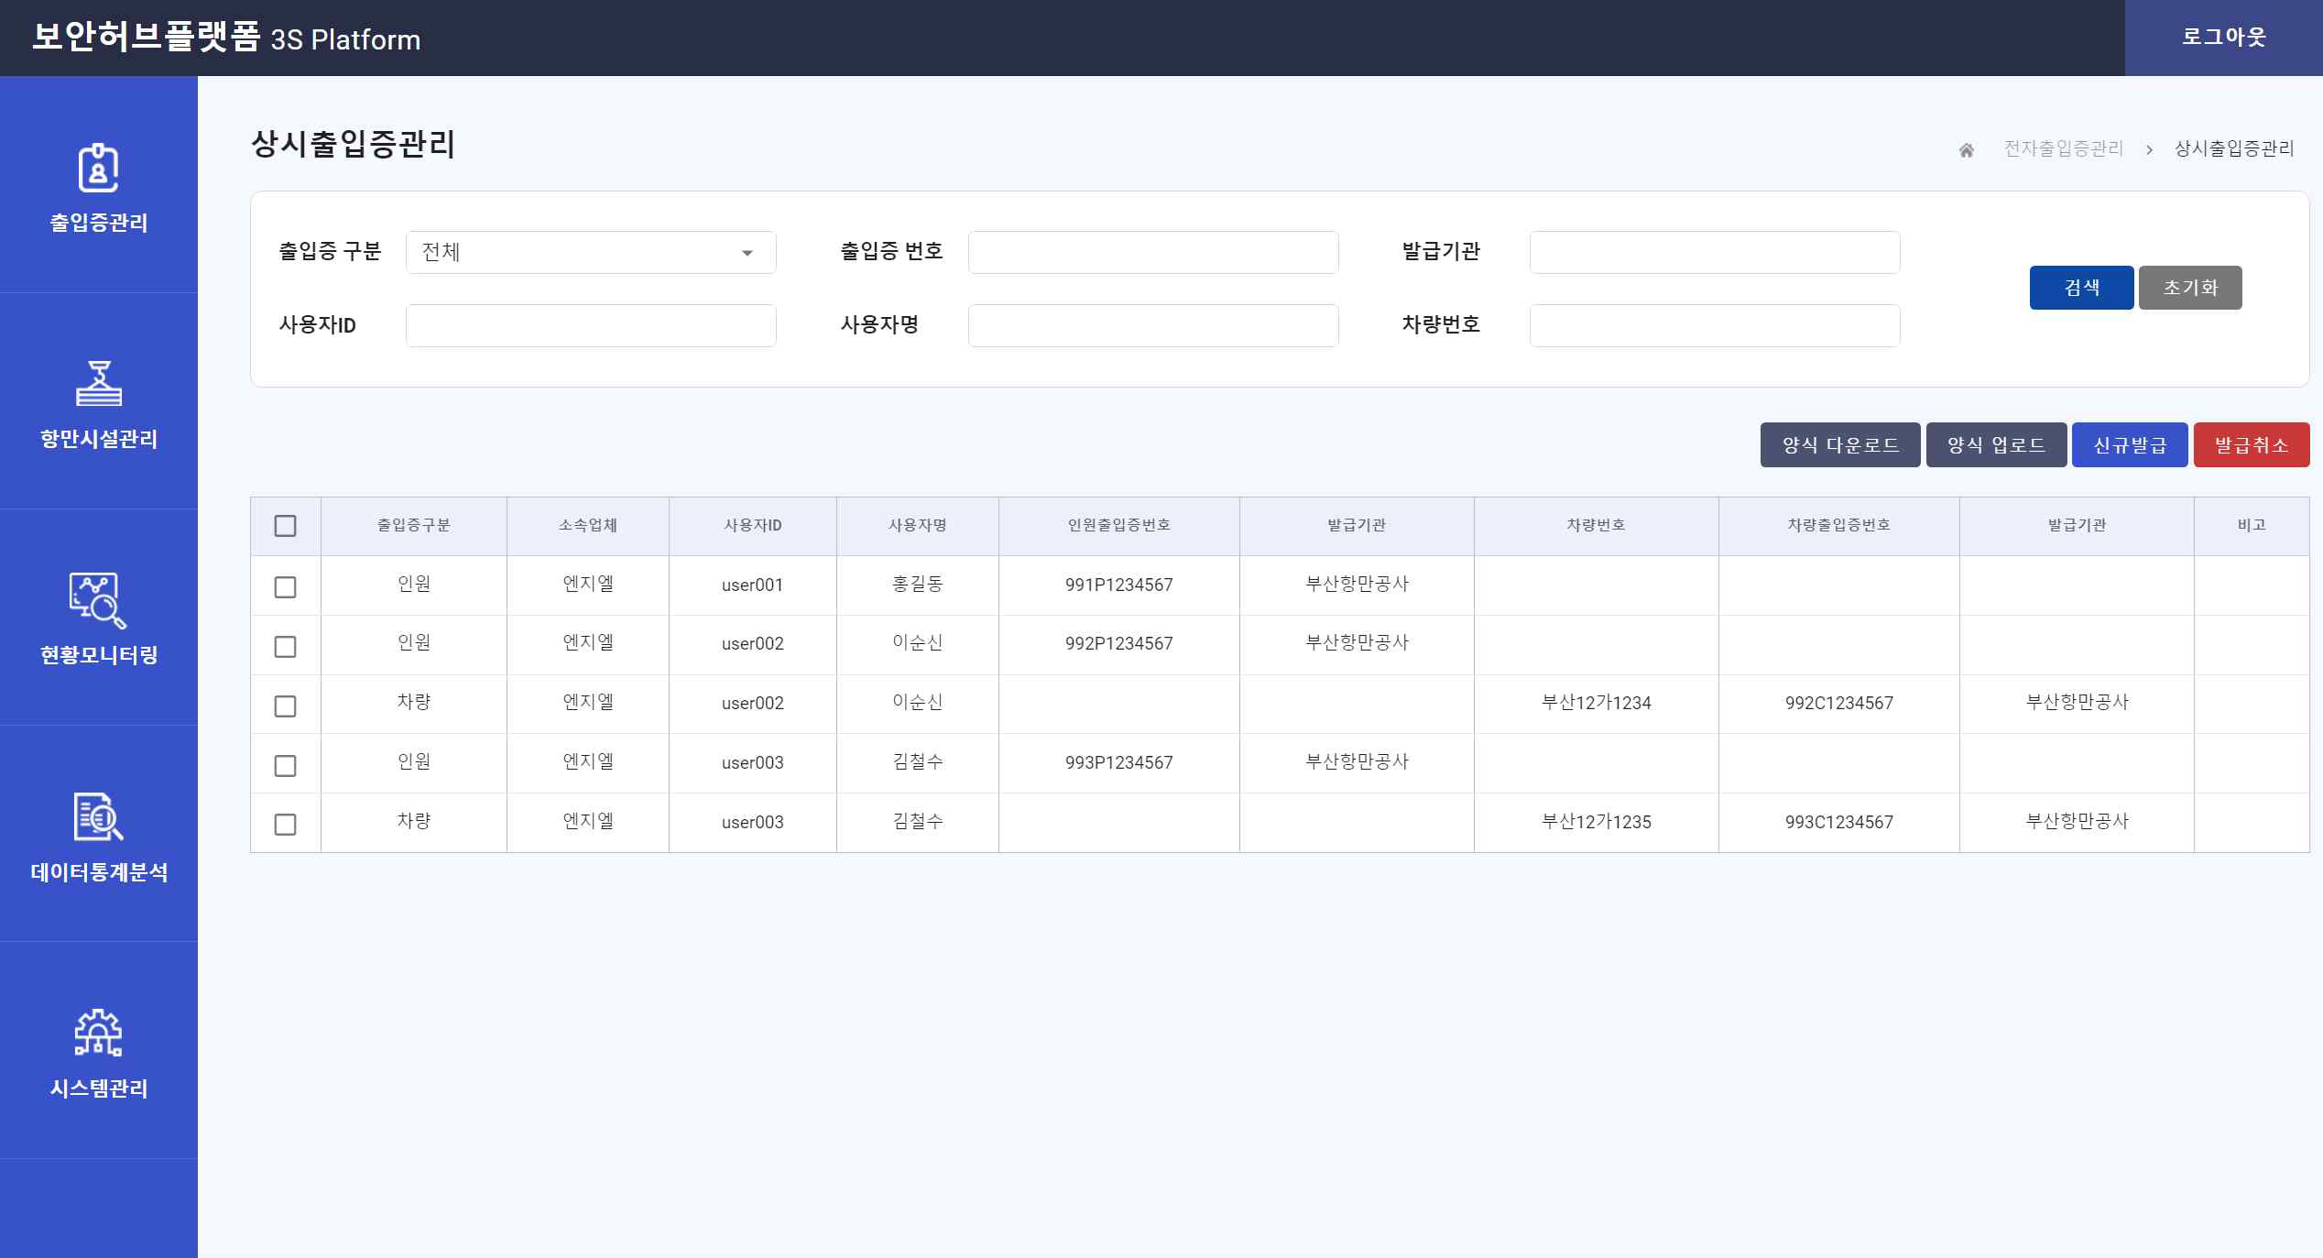The width and height of the screenshot is (2323, 1258).
Task: Click the 양식 다운로드 button
Action: pyautogui.click(x=1840, y=445)
